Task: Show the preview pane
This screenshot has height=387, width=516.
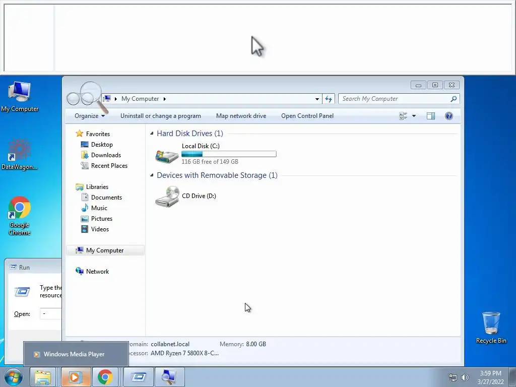Action: coord(431,116)
